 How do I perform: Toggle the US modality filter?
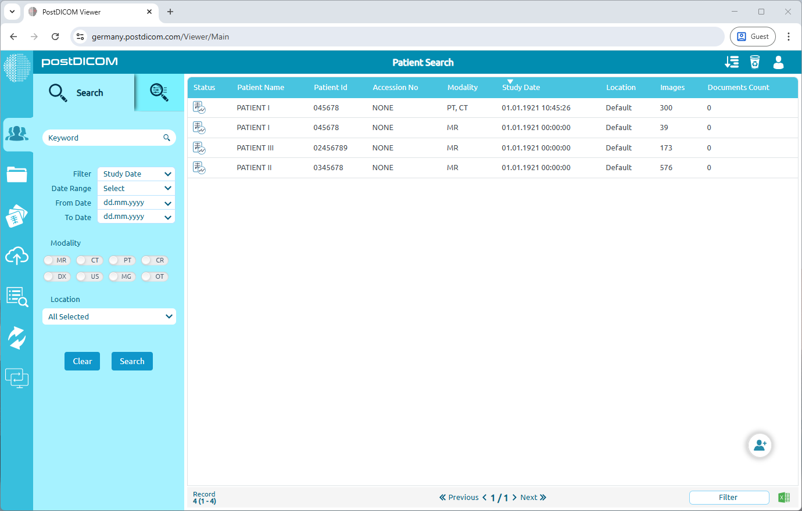tap(89, 276)
